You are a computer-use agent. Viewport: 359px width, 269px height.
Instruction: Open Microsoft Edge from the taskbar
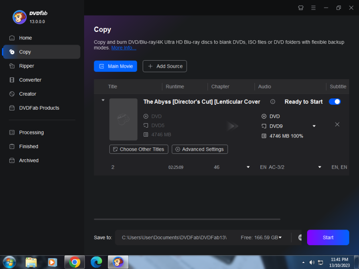pos(97,262)
